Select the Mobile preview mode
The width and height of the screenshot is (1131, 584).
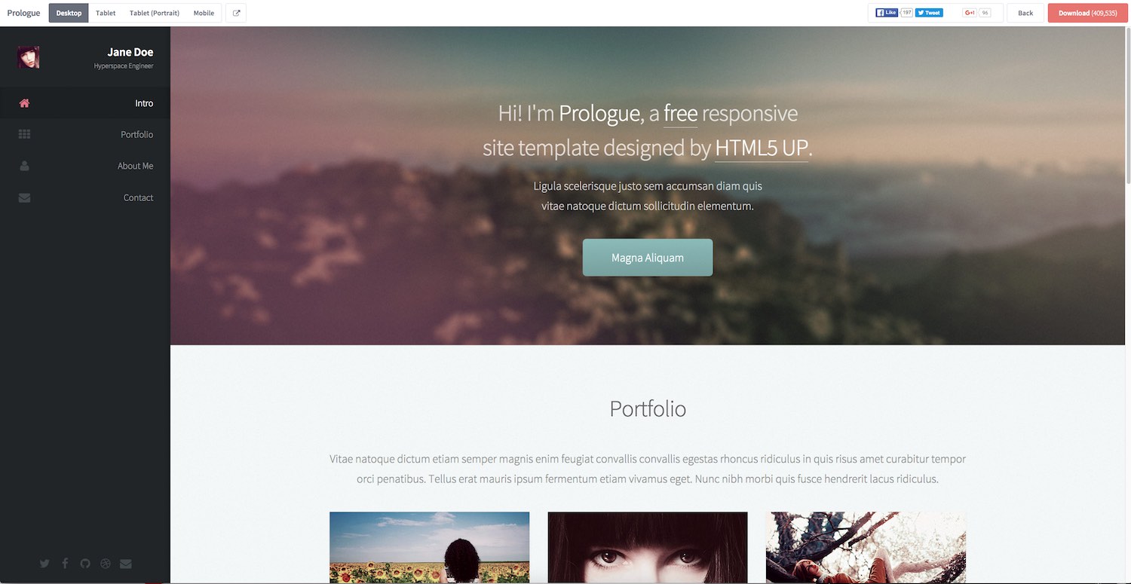click(204, 13)
